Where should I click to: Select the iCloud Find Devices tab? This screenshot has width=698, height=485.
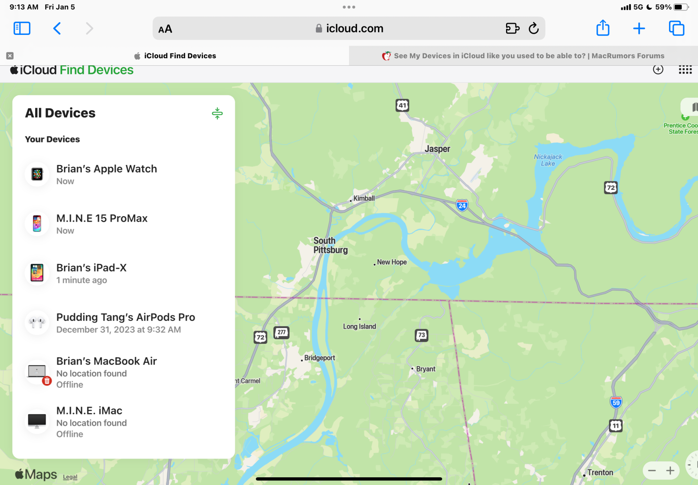click(174, 56)
